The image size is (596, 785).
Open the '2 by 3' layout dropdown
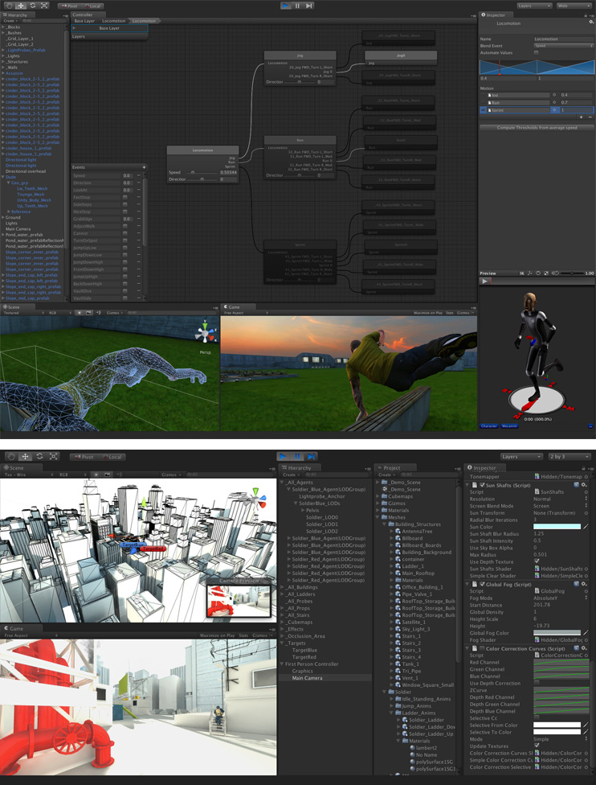tap(569, 457)
